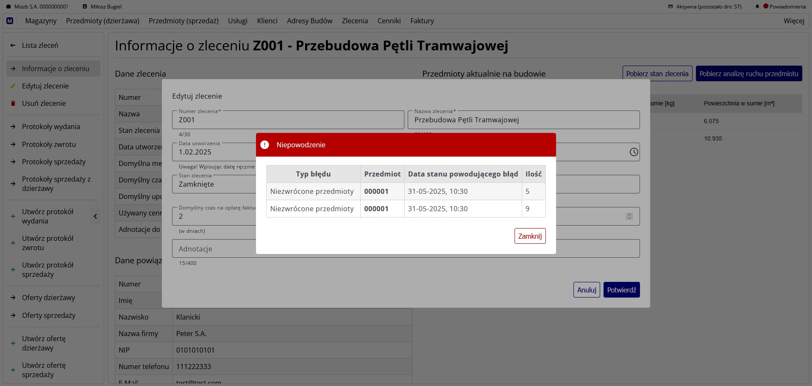Click the plus icon for Utwórz protokół wydania
Image resolution: width=812 pixels, height=386 pixels.
click(x=13, y=216)
